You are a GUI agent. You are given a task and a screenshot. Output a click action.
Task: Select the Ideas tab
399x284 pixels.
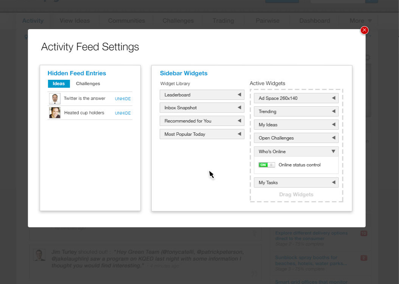(x=59, y=84)
